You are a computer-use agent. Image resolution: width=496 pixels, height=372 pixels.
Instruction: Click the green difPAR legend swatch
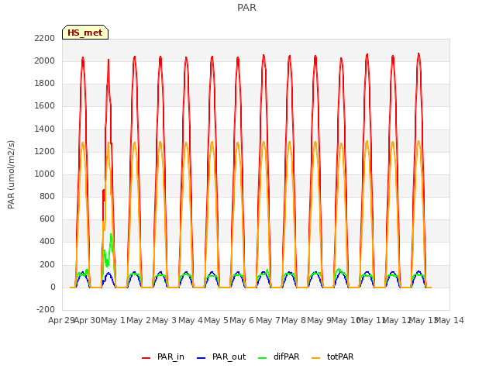[x=263, y=358]
